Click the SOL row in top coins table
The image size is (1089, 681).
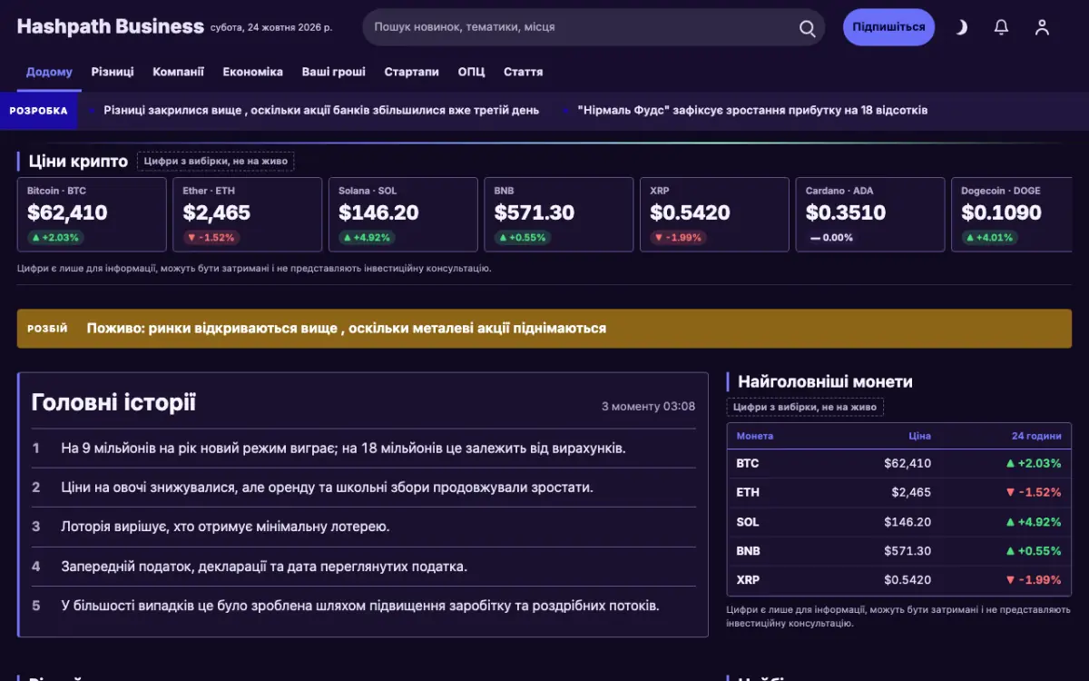point(898,521)
